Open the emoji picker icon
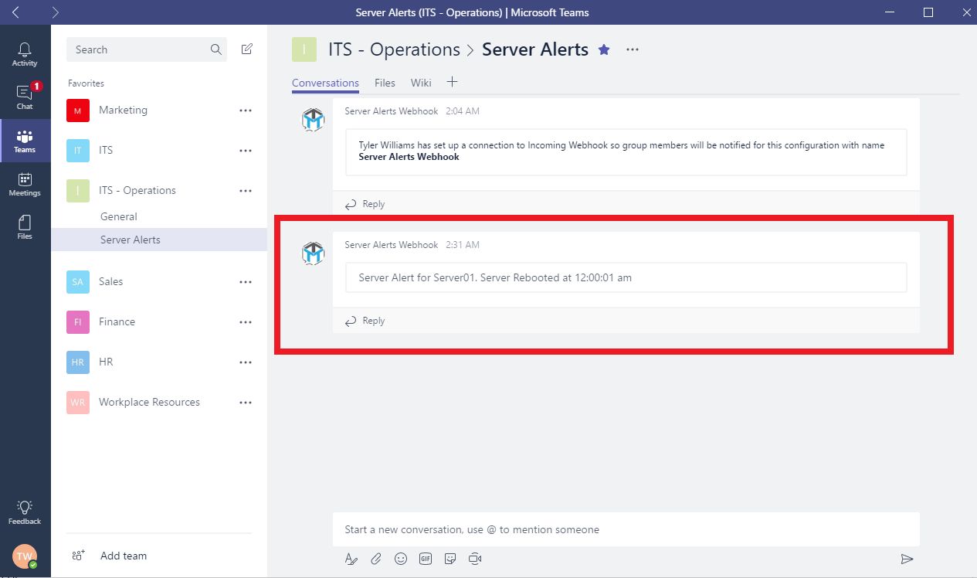The height and width of the screenshot is (578, 977). (401, 559)
